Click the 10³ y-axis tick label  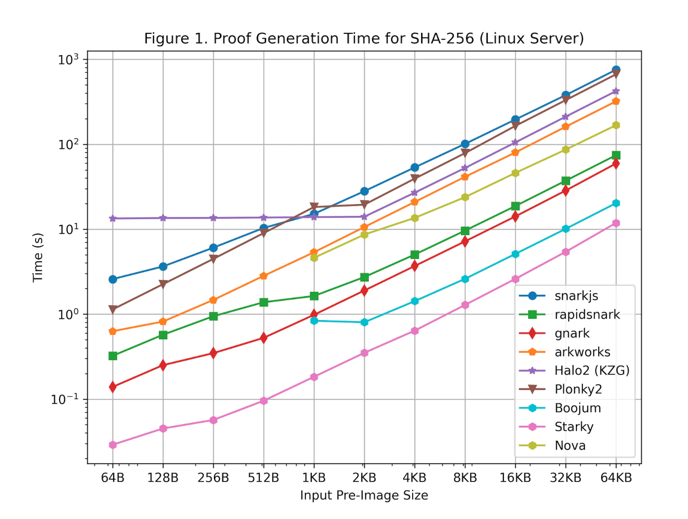pyautogui.click(x=69, y=60)
